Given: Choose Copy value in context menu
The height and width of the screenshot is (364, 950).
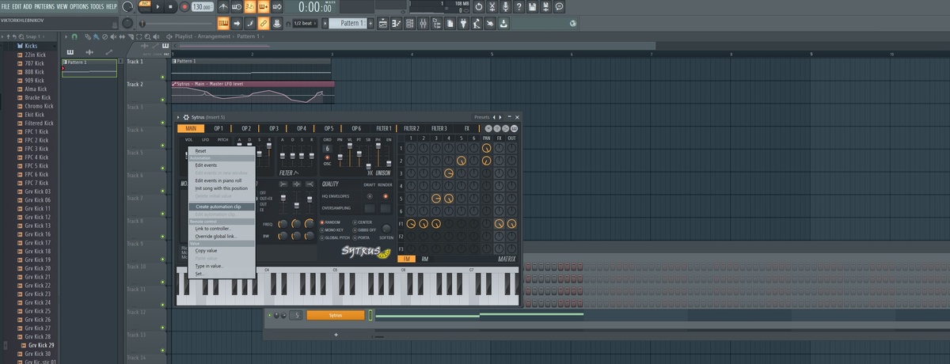Looking at the screenshot, I should point(221,251).
